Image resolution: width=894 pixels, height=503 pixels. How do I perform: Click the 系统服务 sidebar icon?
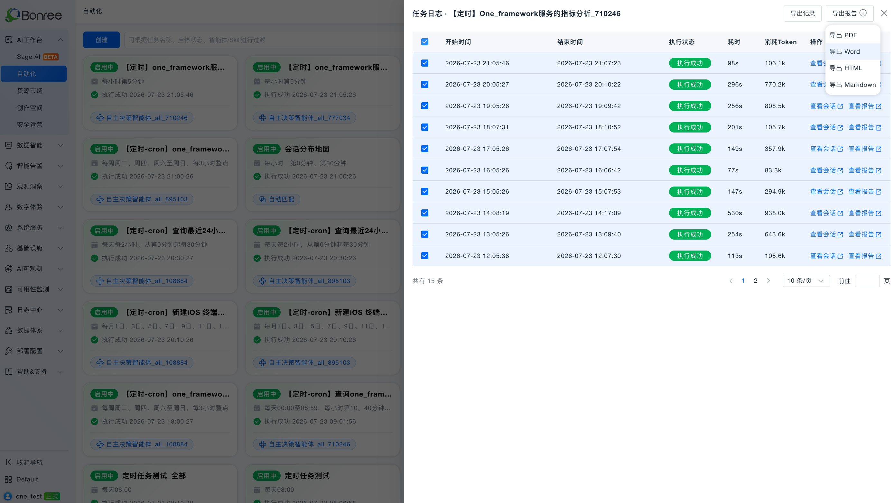(x=9, y=228)
